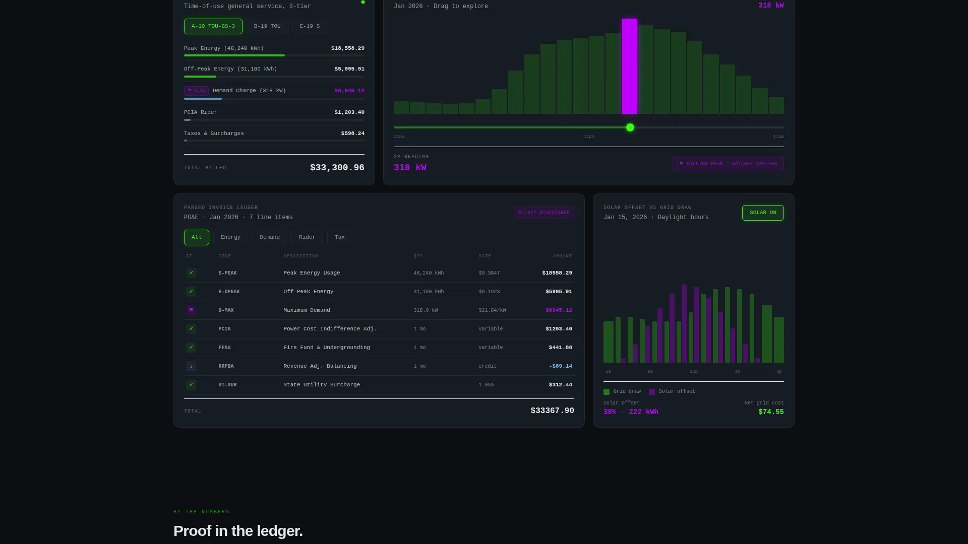This screenshot has height=544, width=968.
Task: Click the down-arrow credit icon for RRPBA
Action: (x=191, y=366)
